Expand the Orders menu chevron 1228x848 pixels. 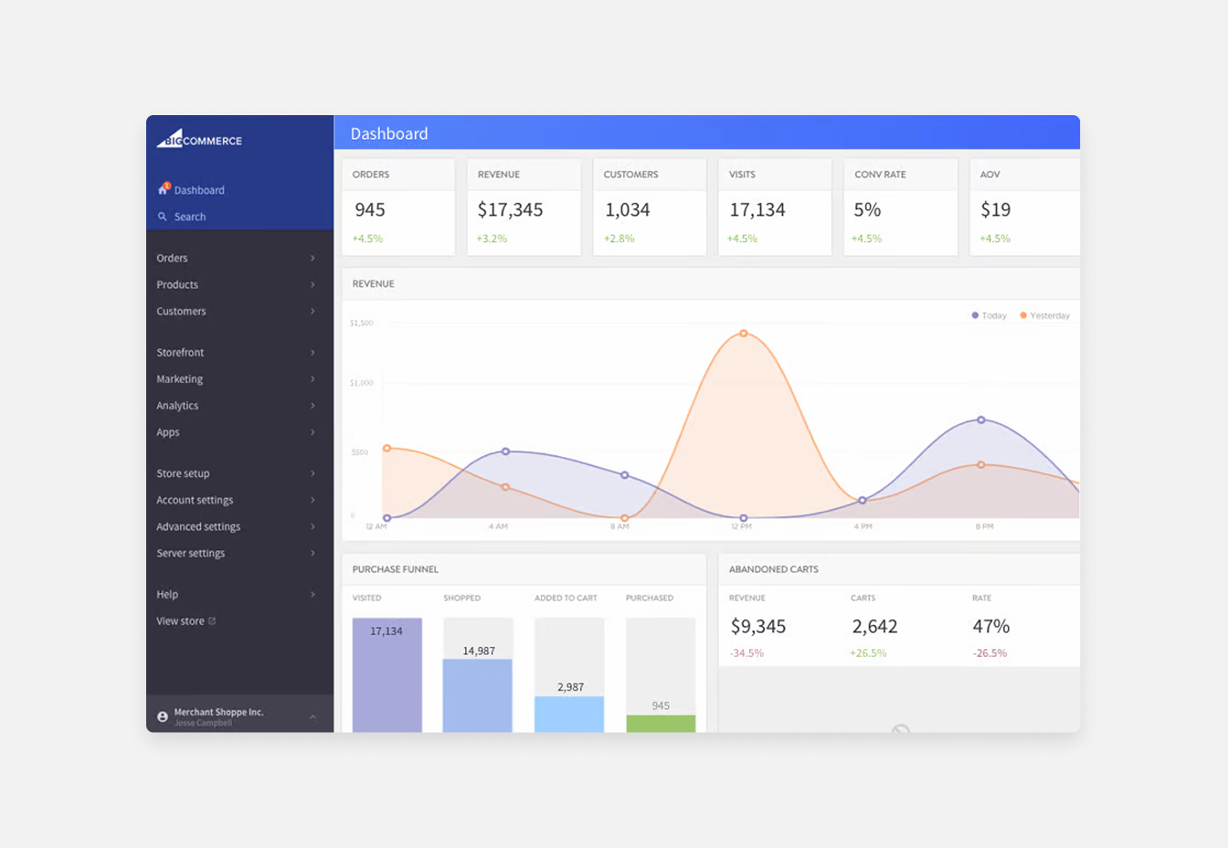click(x=312, y=259)
